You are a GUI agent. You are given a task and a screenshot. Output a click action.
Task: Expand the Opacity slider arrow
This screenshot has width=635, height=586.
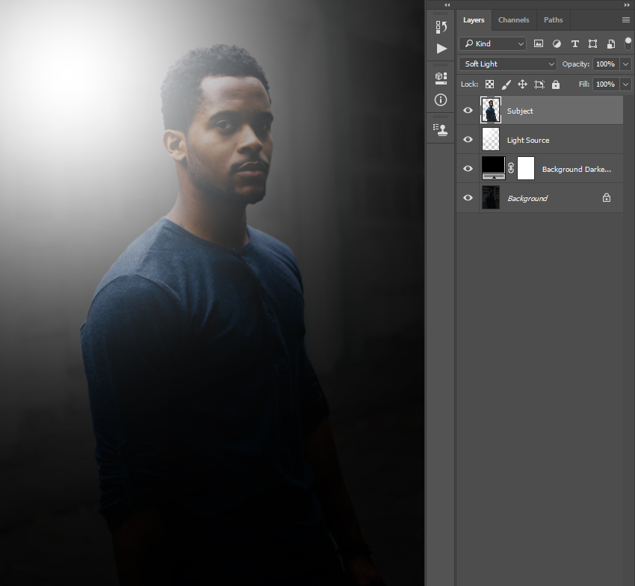(626, 64)
